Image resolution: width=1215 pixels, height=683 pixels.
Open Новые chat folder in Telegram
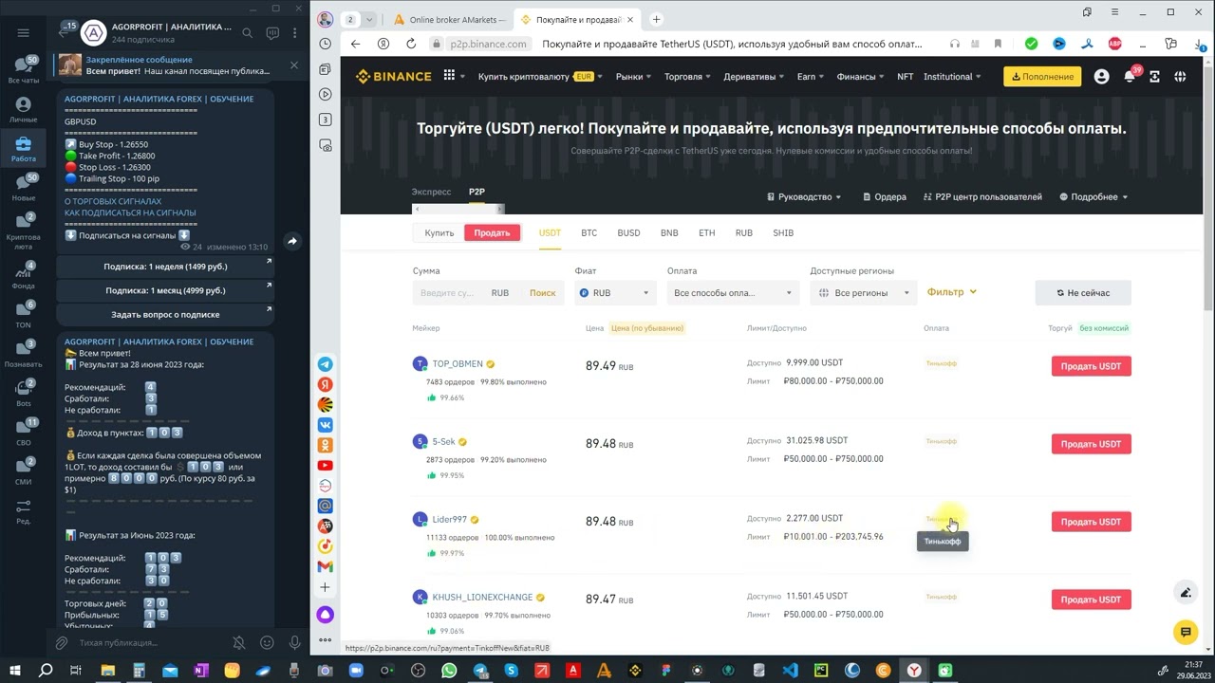point(24,187)
